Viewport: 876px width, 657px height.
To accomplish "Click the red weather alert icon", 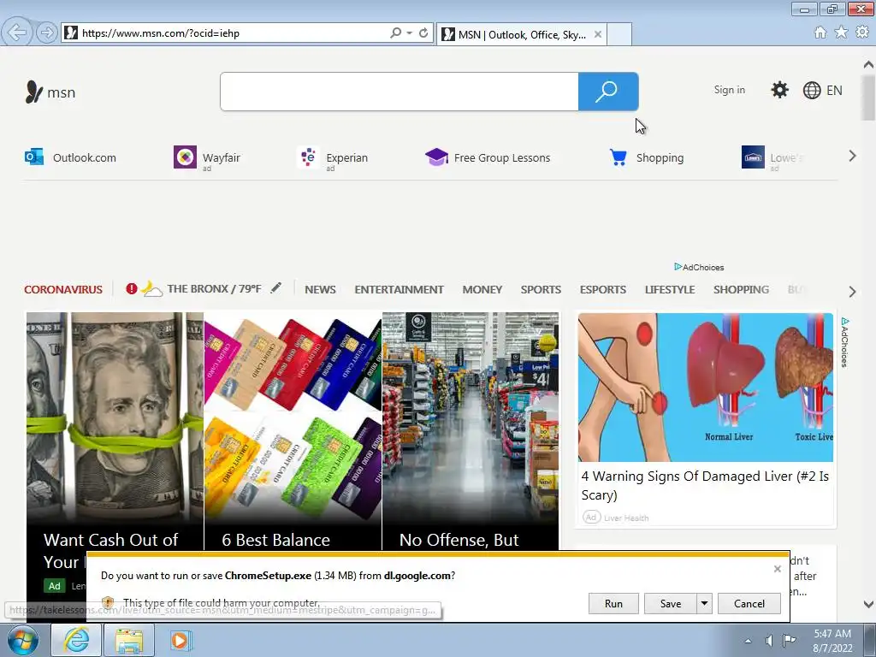I will 131,289.
